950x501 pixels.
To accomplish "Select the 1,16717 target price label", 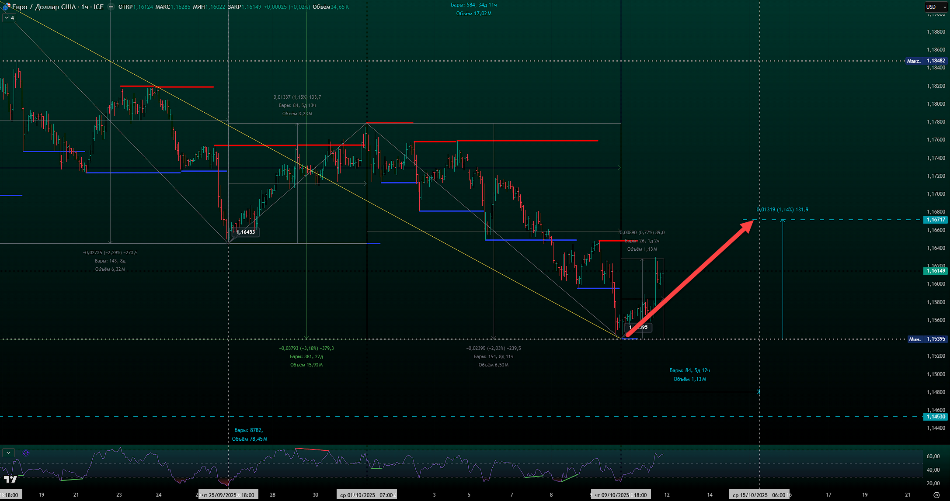I will [936, 220].
